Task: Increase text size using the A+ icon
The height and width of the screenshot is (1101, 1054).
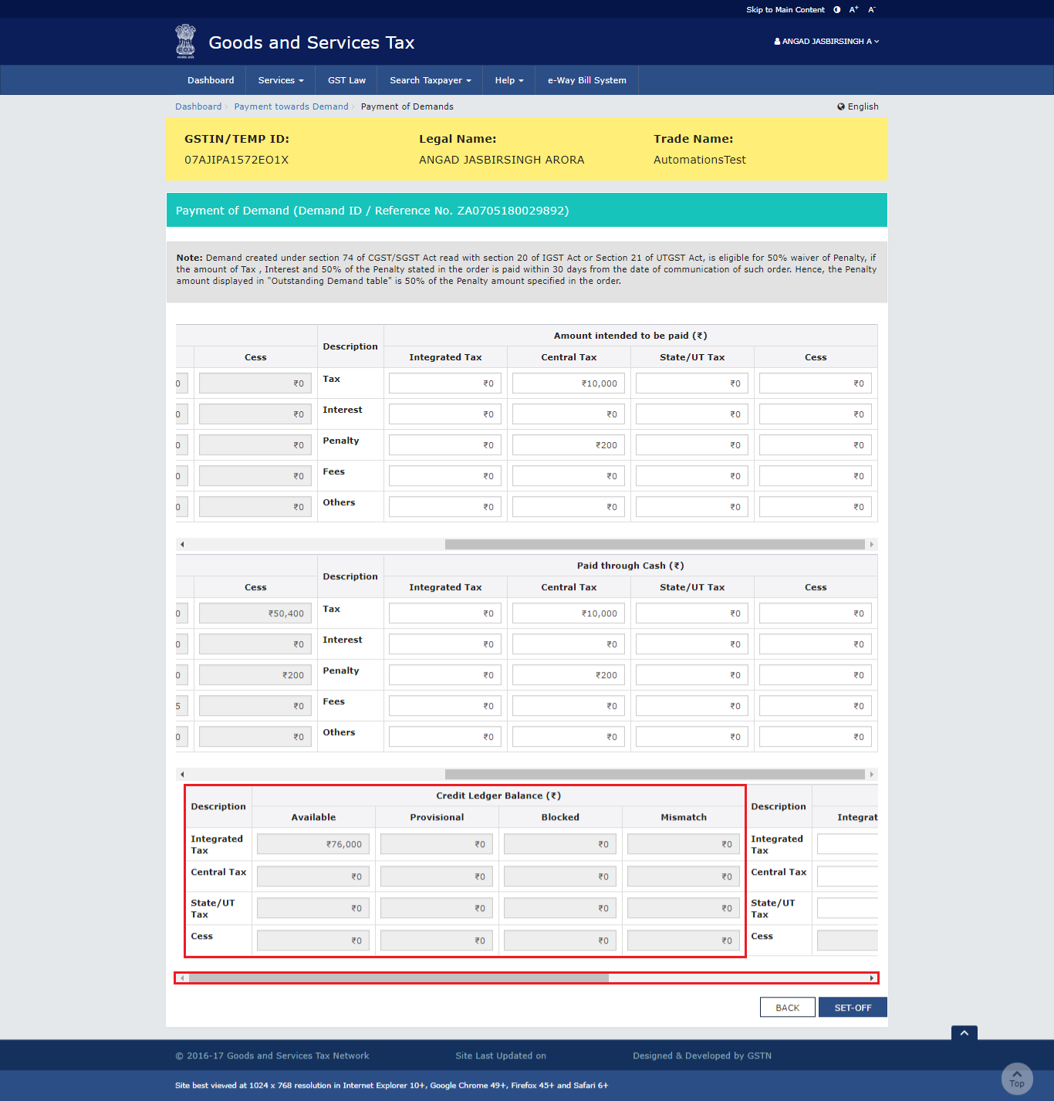Action: click(x=853, y=9)
